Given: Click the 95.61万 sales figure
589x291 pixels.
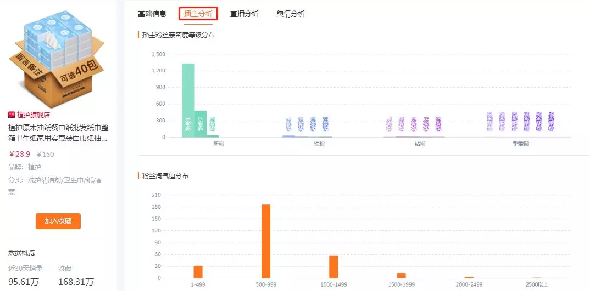Looking at the screenshot, I should pyautogui.click(x=23, y=282).
